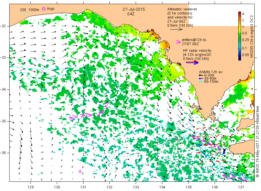The height and width of the screenshot is (191, 261).
Task: Click the 'Argo' legend label
Action: 50,9
